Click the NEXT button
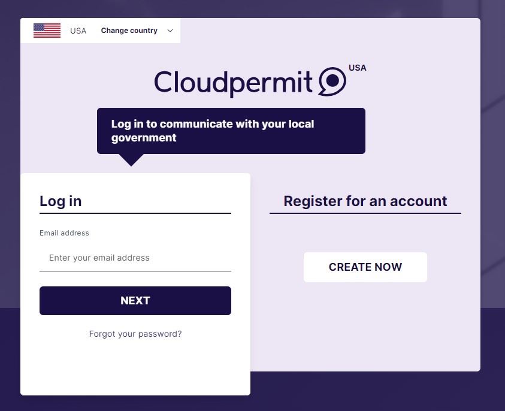 click(x=135, y=300)
